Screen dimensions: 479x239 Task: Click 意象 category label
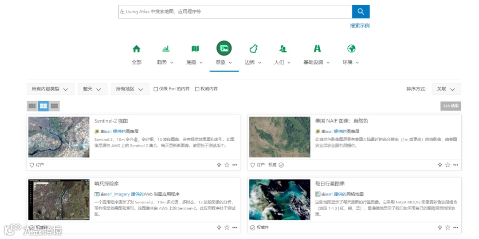(x=220, y=62)
